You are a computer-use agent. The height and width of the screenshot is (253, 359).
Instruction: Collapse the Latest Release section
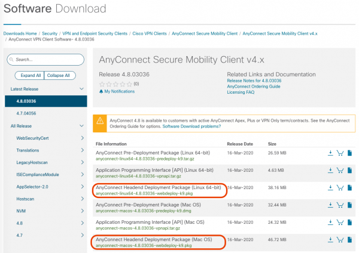point(82,89)
